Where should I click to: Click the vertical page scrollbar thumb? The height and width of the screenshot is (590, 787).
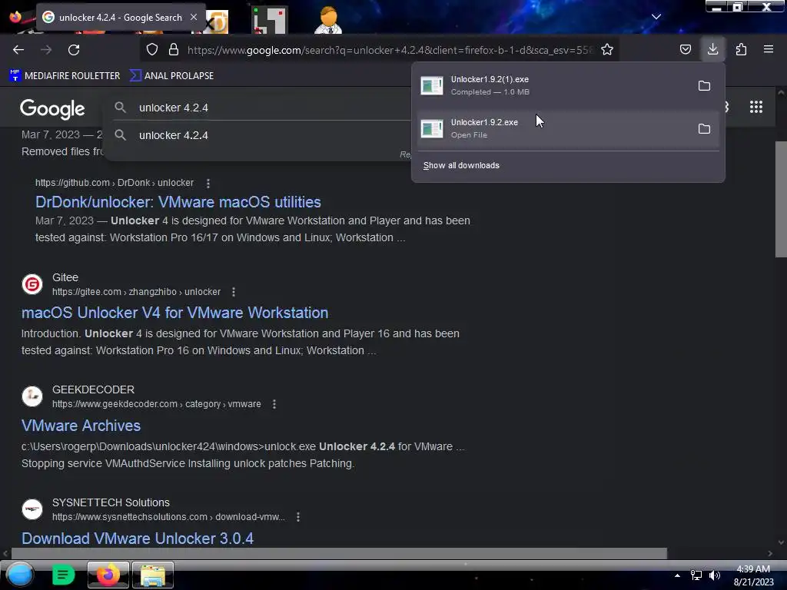(781, 199)
